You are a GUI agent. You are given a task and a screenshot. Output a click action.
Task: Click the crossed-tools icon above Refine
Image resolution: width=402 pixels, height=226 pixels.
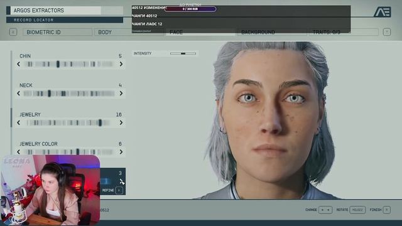click(122, 181)
